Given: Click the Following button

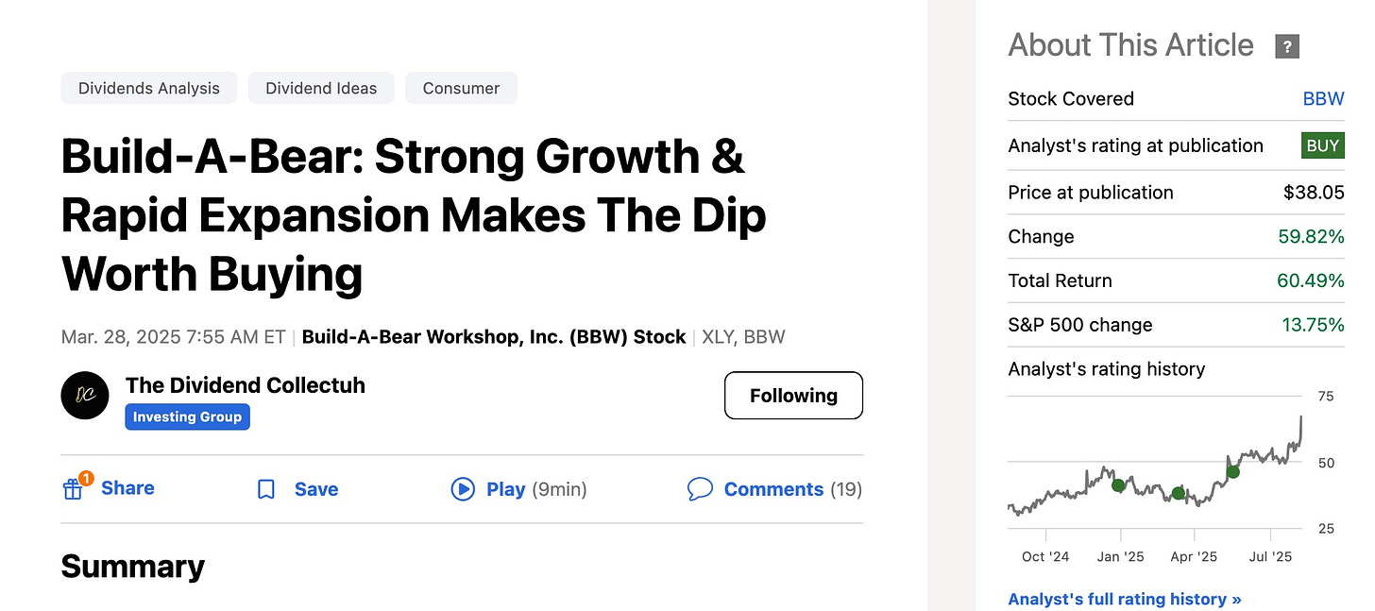Looking at the screenshot, I should point(793,396).
